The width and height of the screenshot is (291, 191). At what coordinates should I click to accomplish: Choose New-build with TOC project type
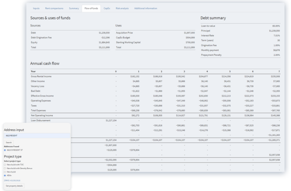5,164
